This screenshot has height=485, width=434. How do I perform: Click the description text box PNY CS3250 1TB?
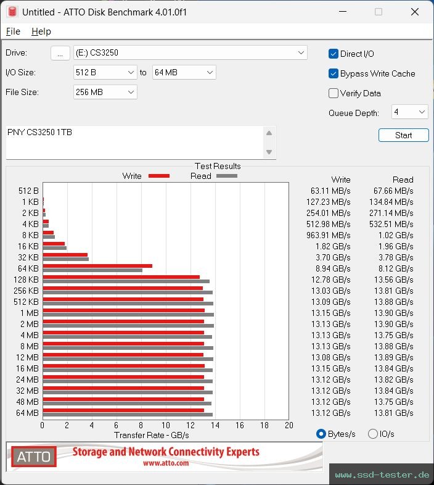point(134,143)
